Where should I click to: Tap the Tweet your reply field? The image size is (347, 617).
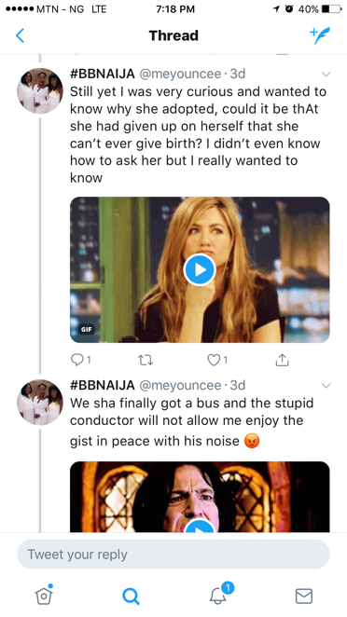point(173,554)
